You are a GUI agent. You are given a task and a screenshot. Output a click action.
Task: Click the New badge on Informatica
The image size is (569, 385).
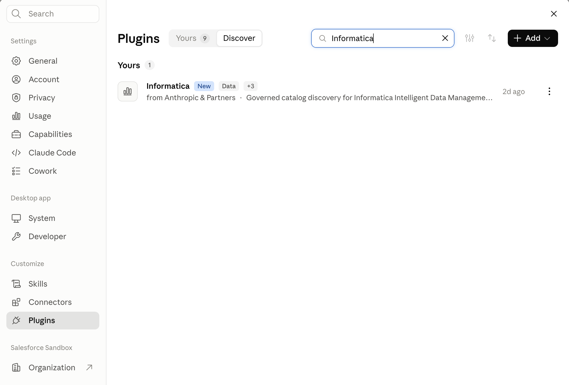[x=204, y=86]
